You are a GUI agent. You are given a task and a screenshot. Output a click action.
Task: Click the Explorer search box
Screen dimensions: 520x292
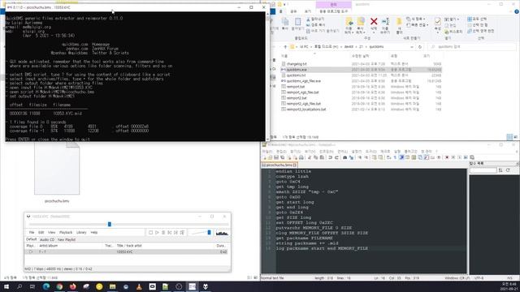(472, 47)
